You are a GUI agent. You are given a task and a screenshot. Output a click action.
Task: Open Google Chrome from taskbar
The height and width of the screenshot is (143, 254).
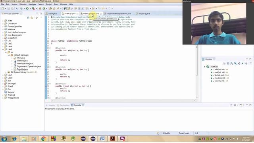[43, 139]
